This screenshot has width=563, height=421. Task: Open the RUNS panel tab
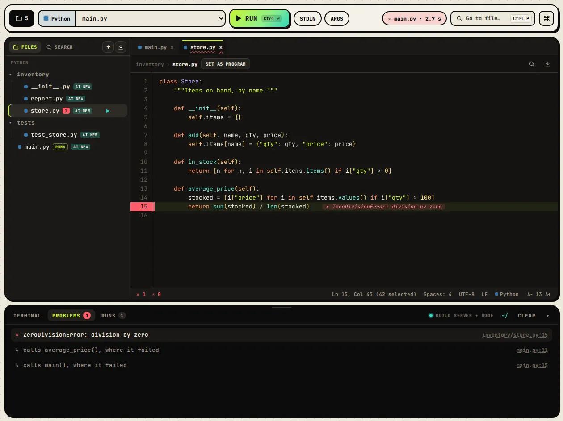coord(113,316)
